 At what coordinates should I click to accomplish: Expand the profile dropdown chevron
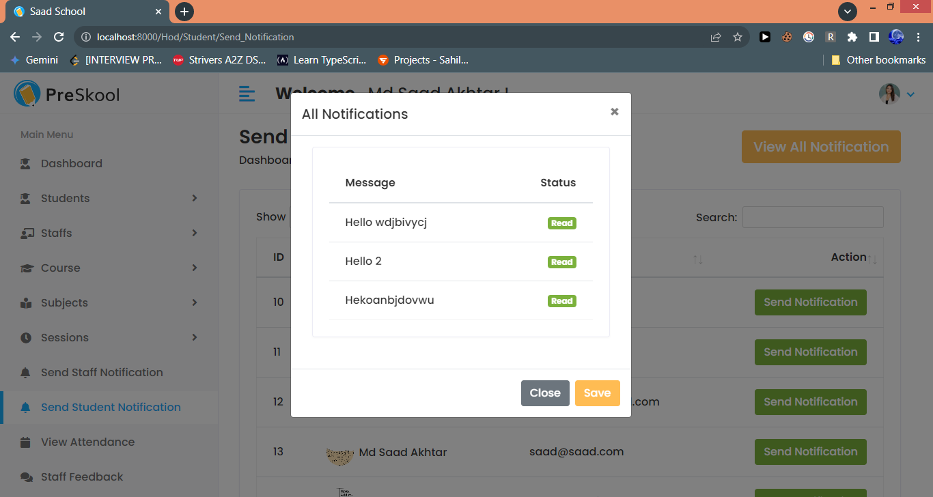click(x=910, y=95)
